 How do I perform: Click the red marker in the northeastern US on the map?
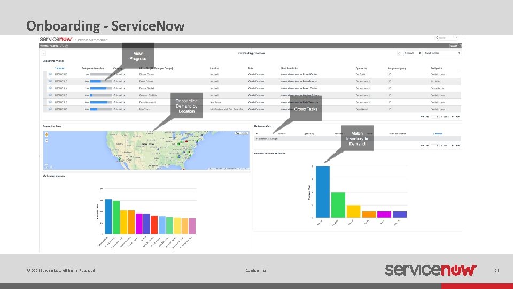[186, 141]
